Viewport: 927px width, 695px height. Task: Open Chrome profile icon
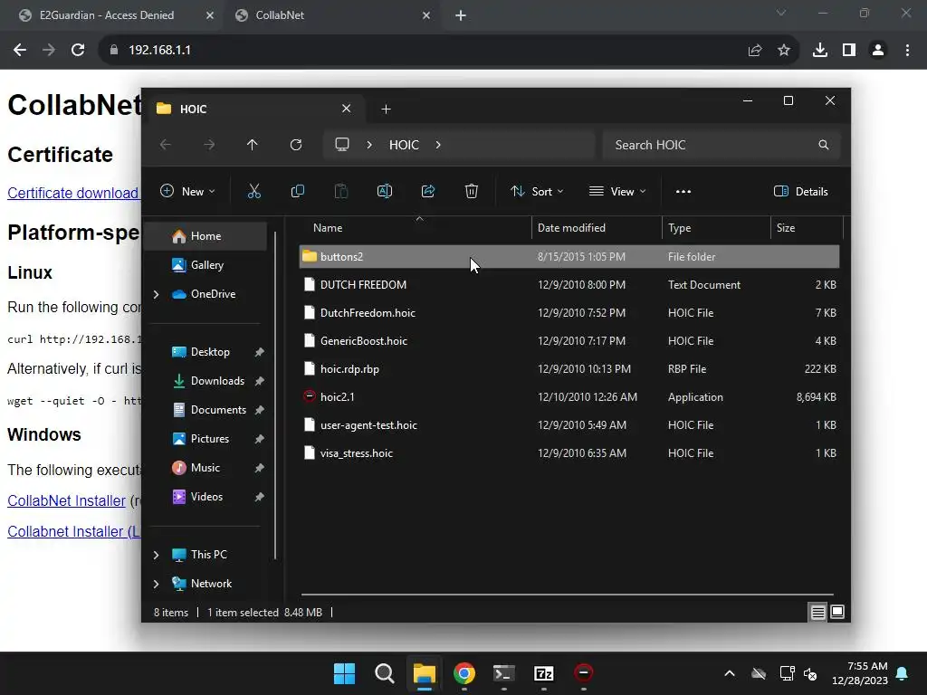point(878,51)
